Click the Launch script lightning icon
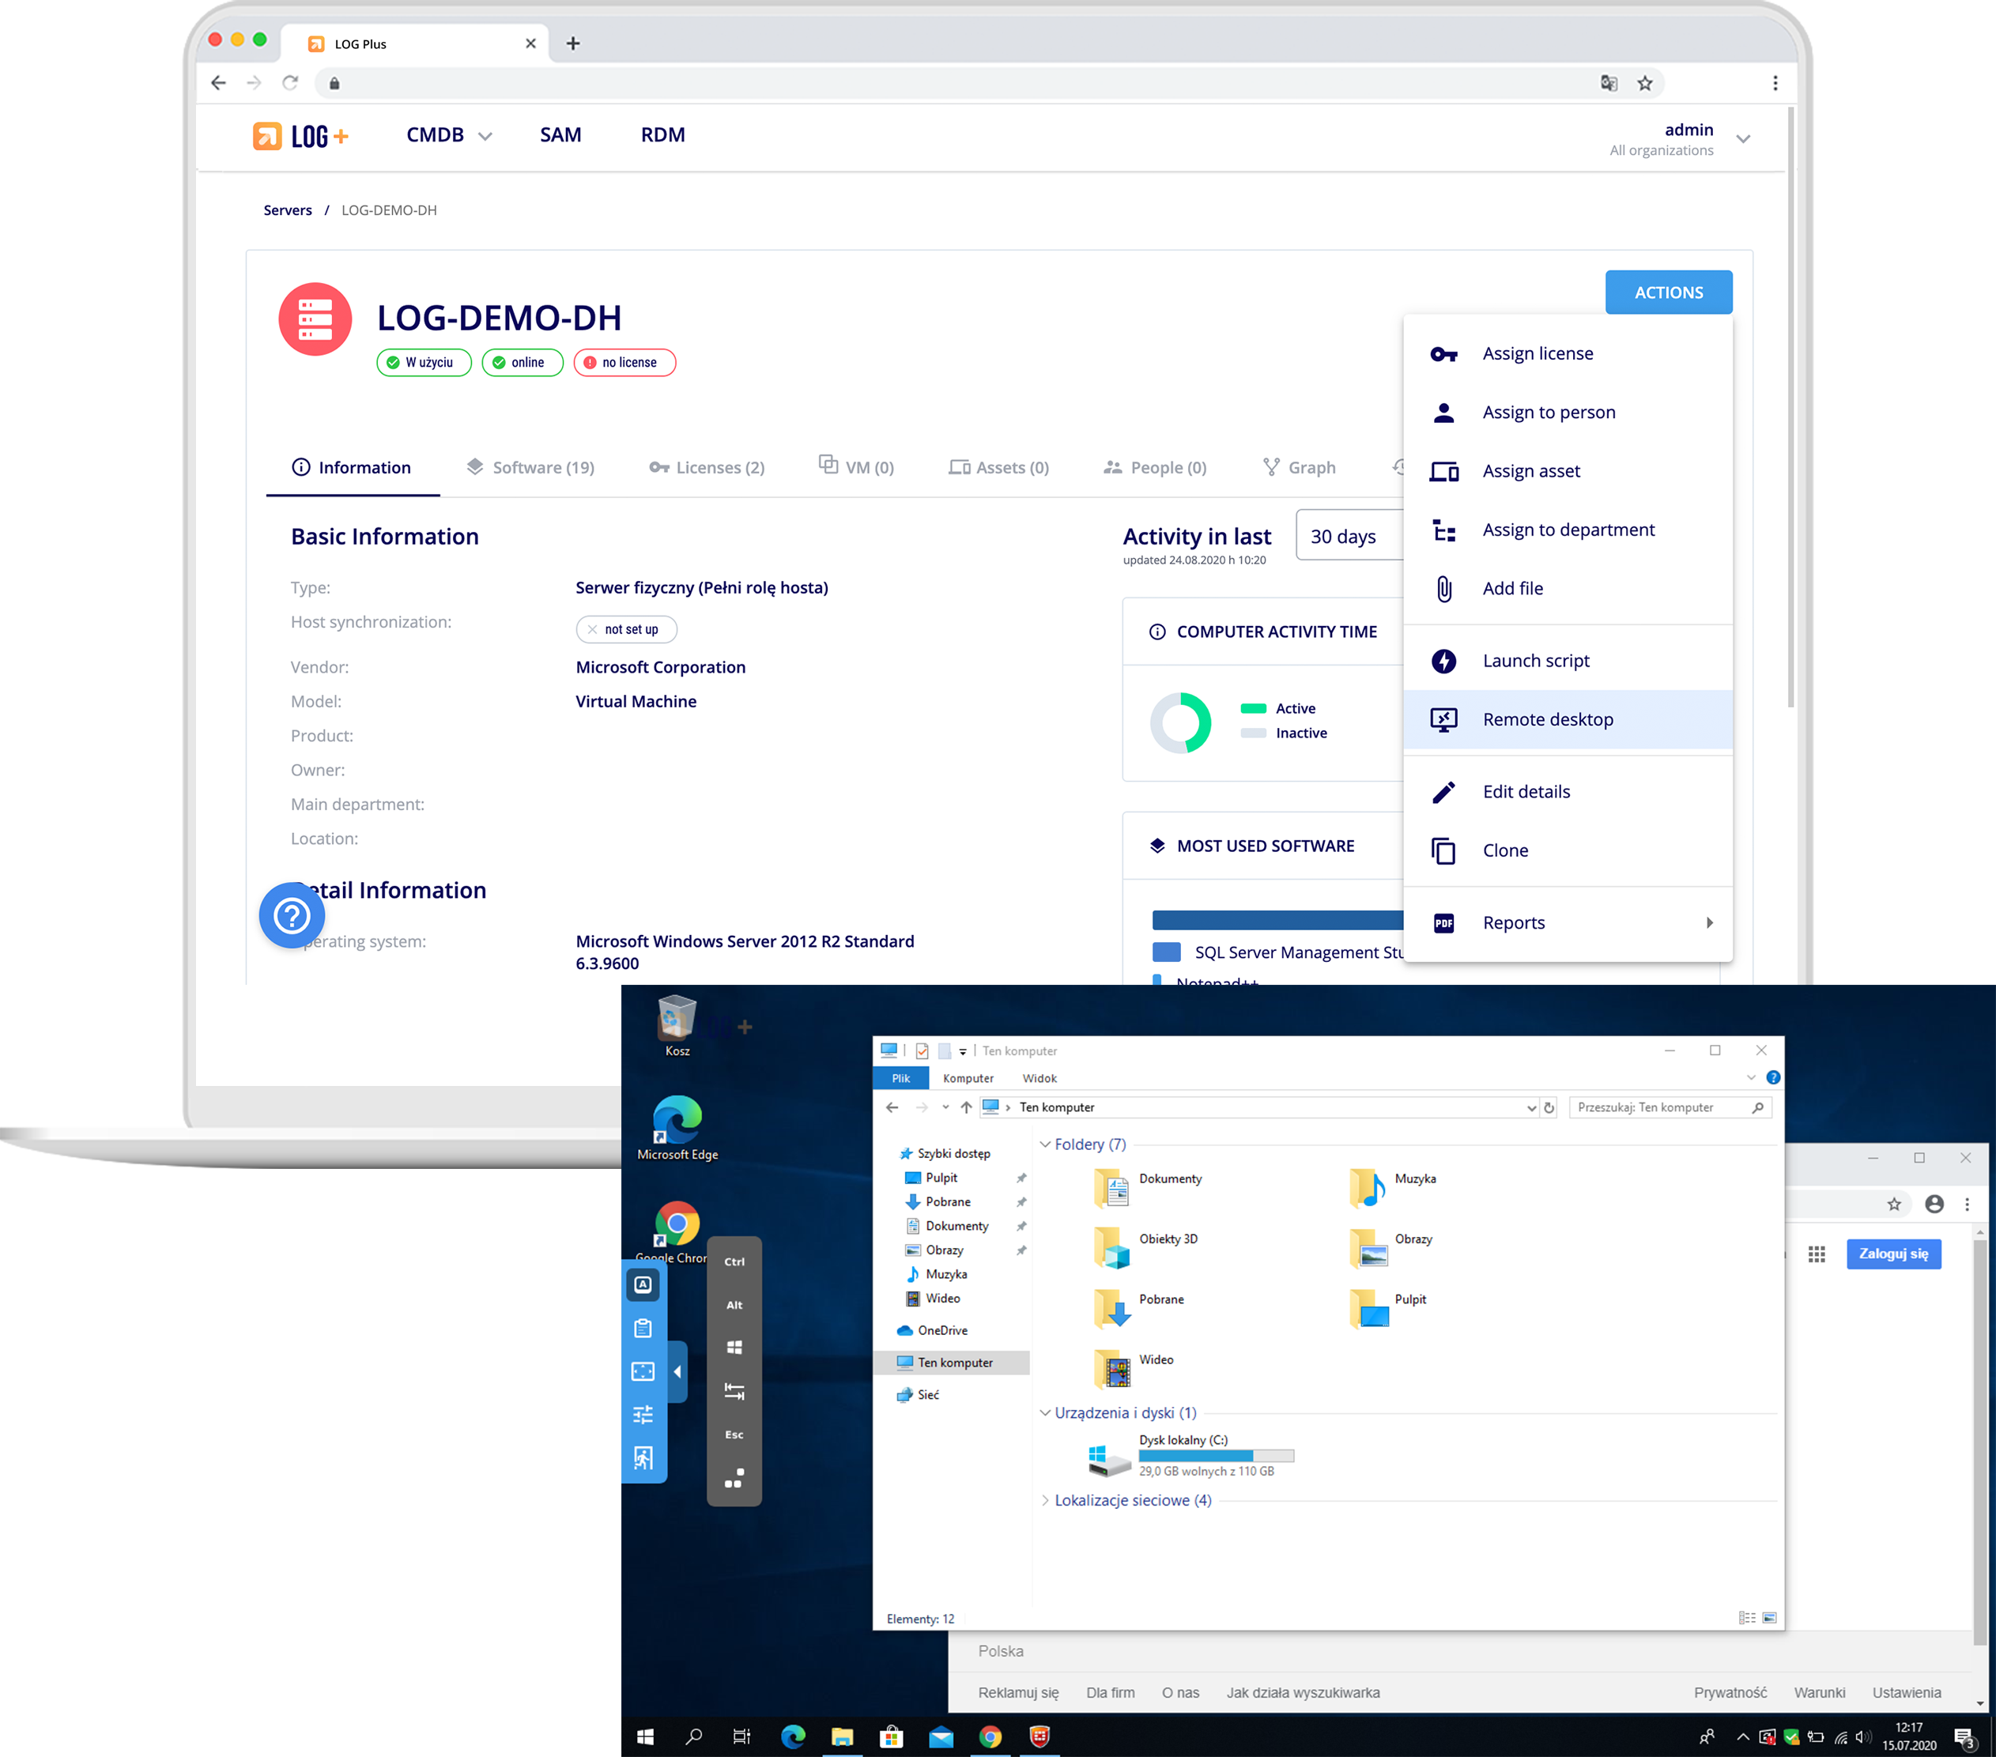 (x=1443, y=661)
